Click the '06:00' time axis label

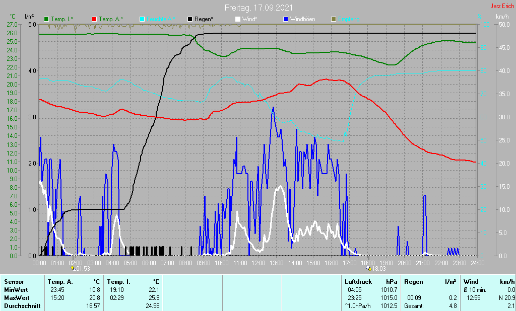pyautogui.click(x=149, y=263)
